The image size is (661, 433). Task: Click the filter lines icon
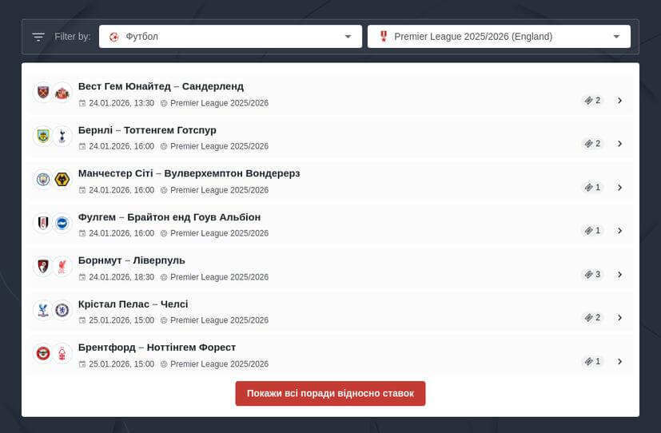[x=38, y=37]
